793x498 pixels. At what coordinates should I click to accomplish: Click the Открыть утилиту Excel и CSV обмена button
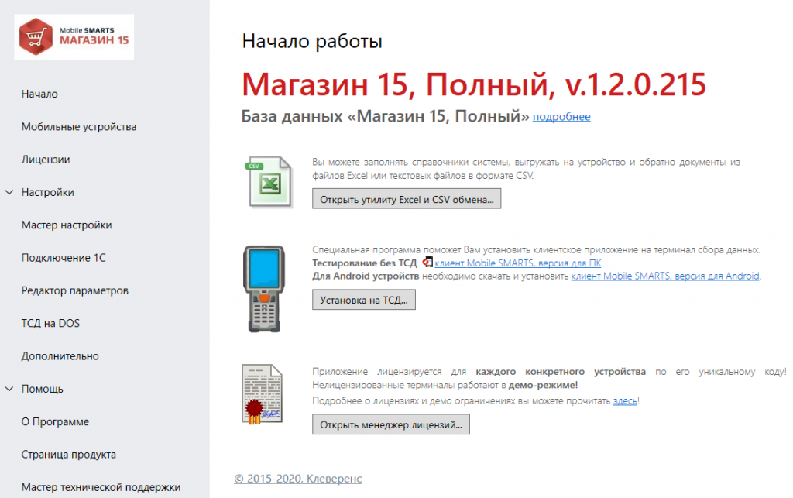click(407, 199)
